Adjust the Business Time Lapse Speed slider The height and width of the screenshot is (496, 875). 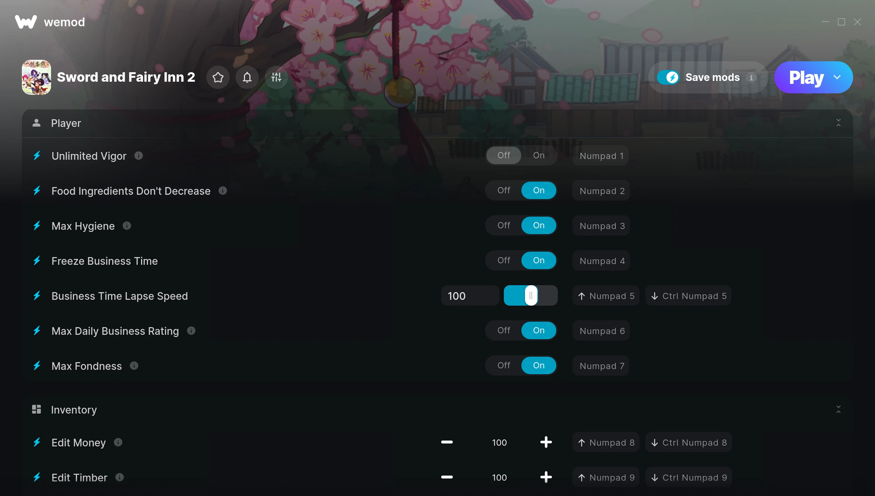(x=531, y=295)
